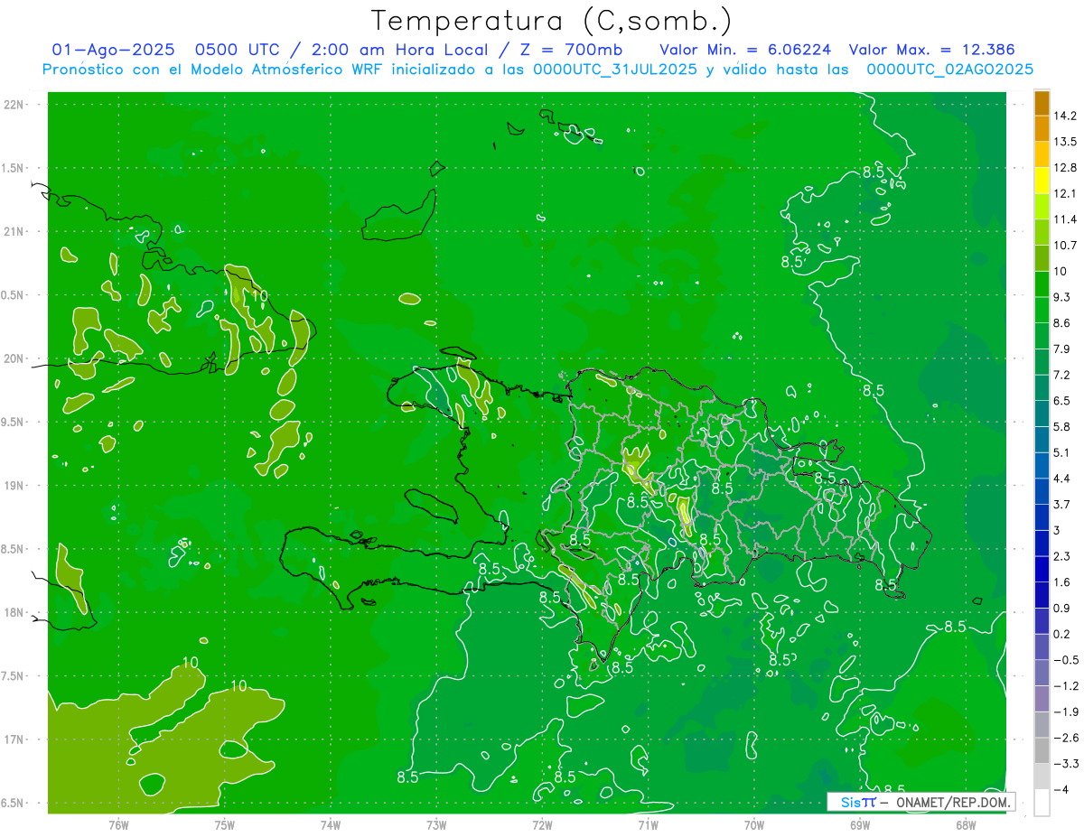Click the legend value '2.3'
1084x837 pixels.
pyautogui.click(x=1062, y=556)
